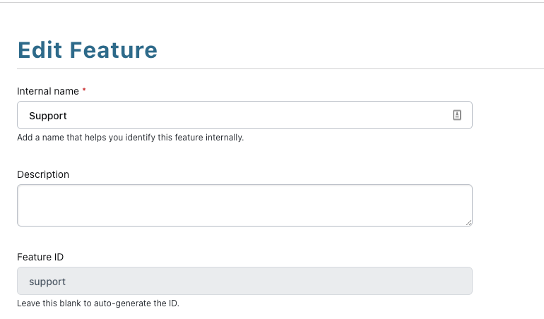This screenshot has width=544, height=319.
Task: Click the word "Feature" in the heading
Action: point(117,50)
